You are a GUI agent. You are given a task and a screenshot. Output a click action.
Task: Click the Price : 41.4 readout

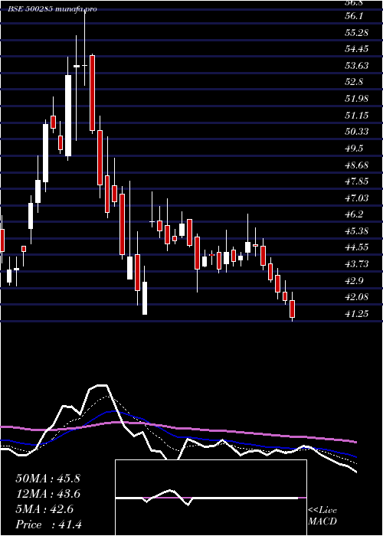tap(48, 525)
